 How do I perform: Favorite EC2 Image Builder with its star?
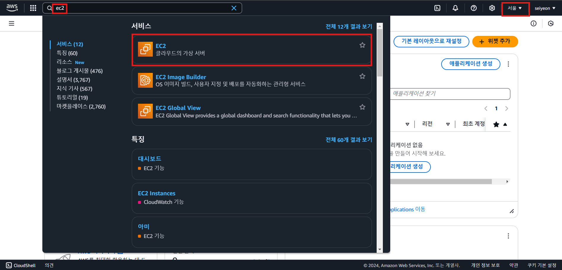click(362, 76)
